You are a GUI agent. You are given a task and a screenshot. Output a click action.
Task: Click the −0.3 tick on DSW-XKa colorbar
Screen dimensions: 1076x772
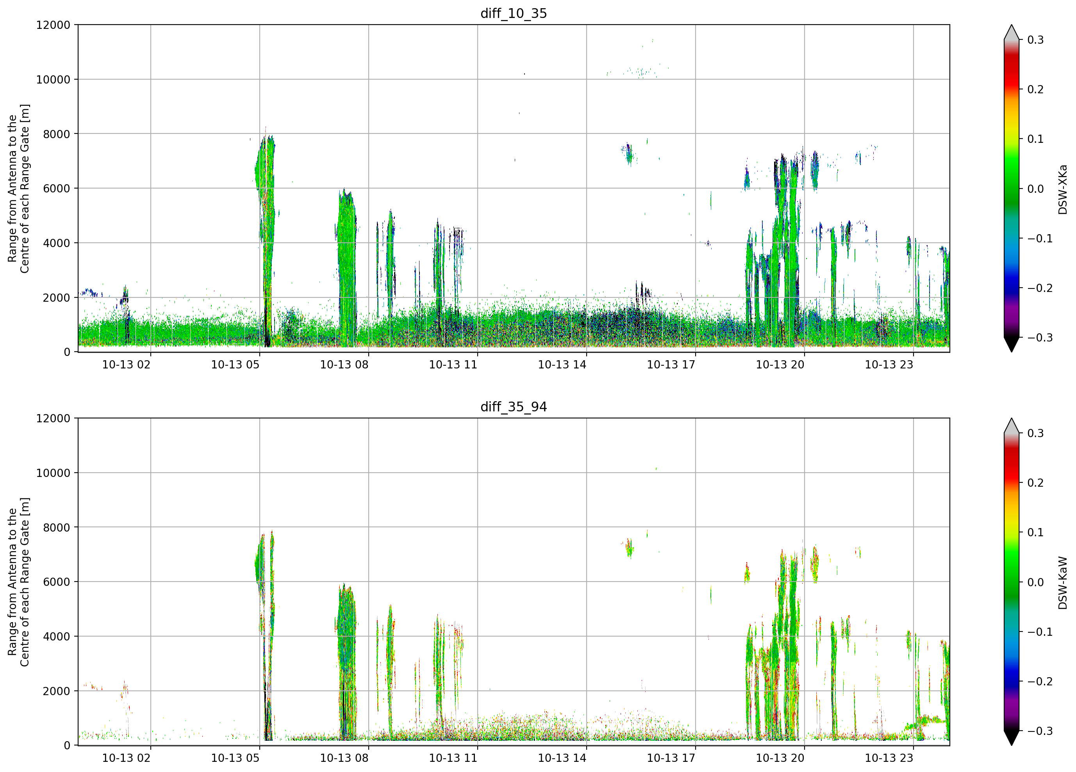1040,337
